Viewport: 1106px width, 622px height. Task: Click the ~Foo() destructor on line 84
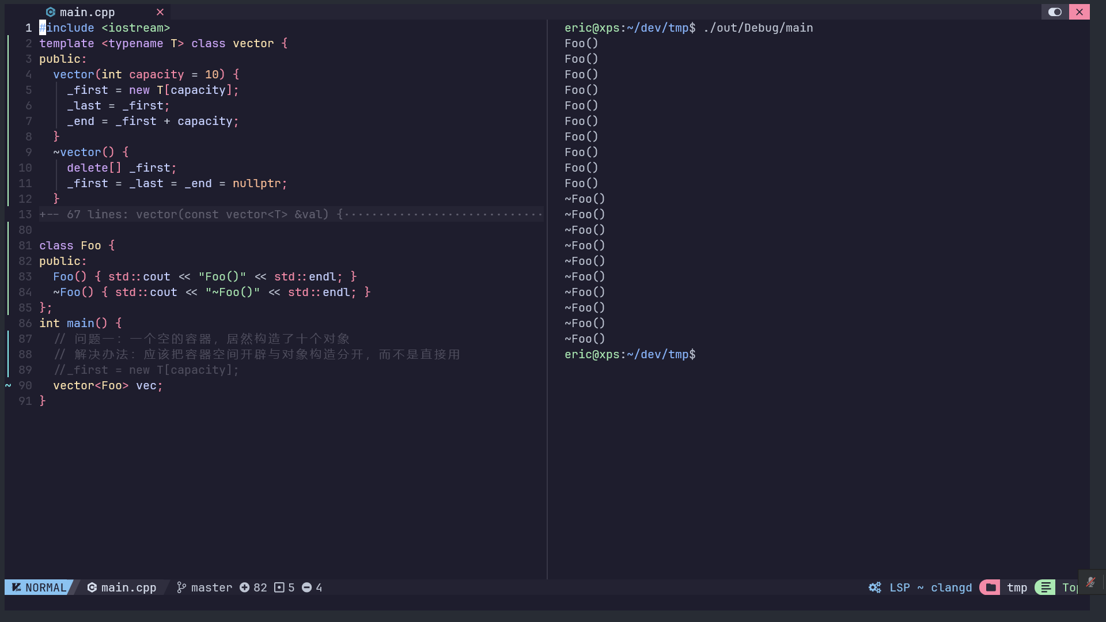[211, 292]
